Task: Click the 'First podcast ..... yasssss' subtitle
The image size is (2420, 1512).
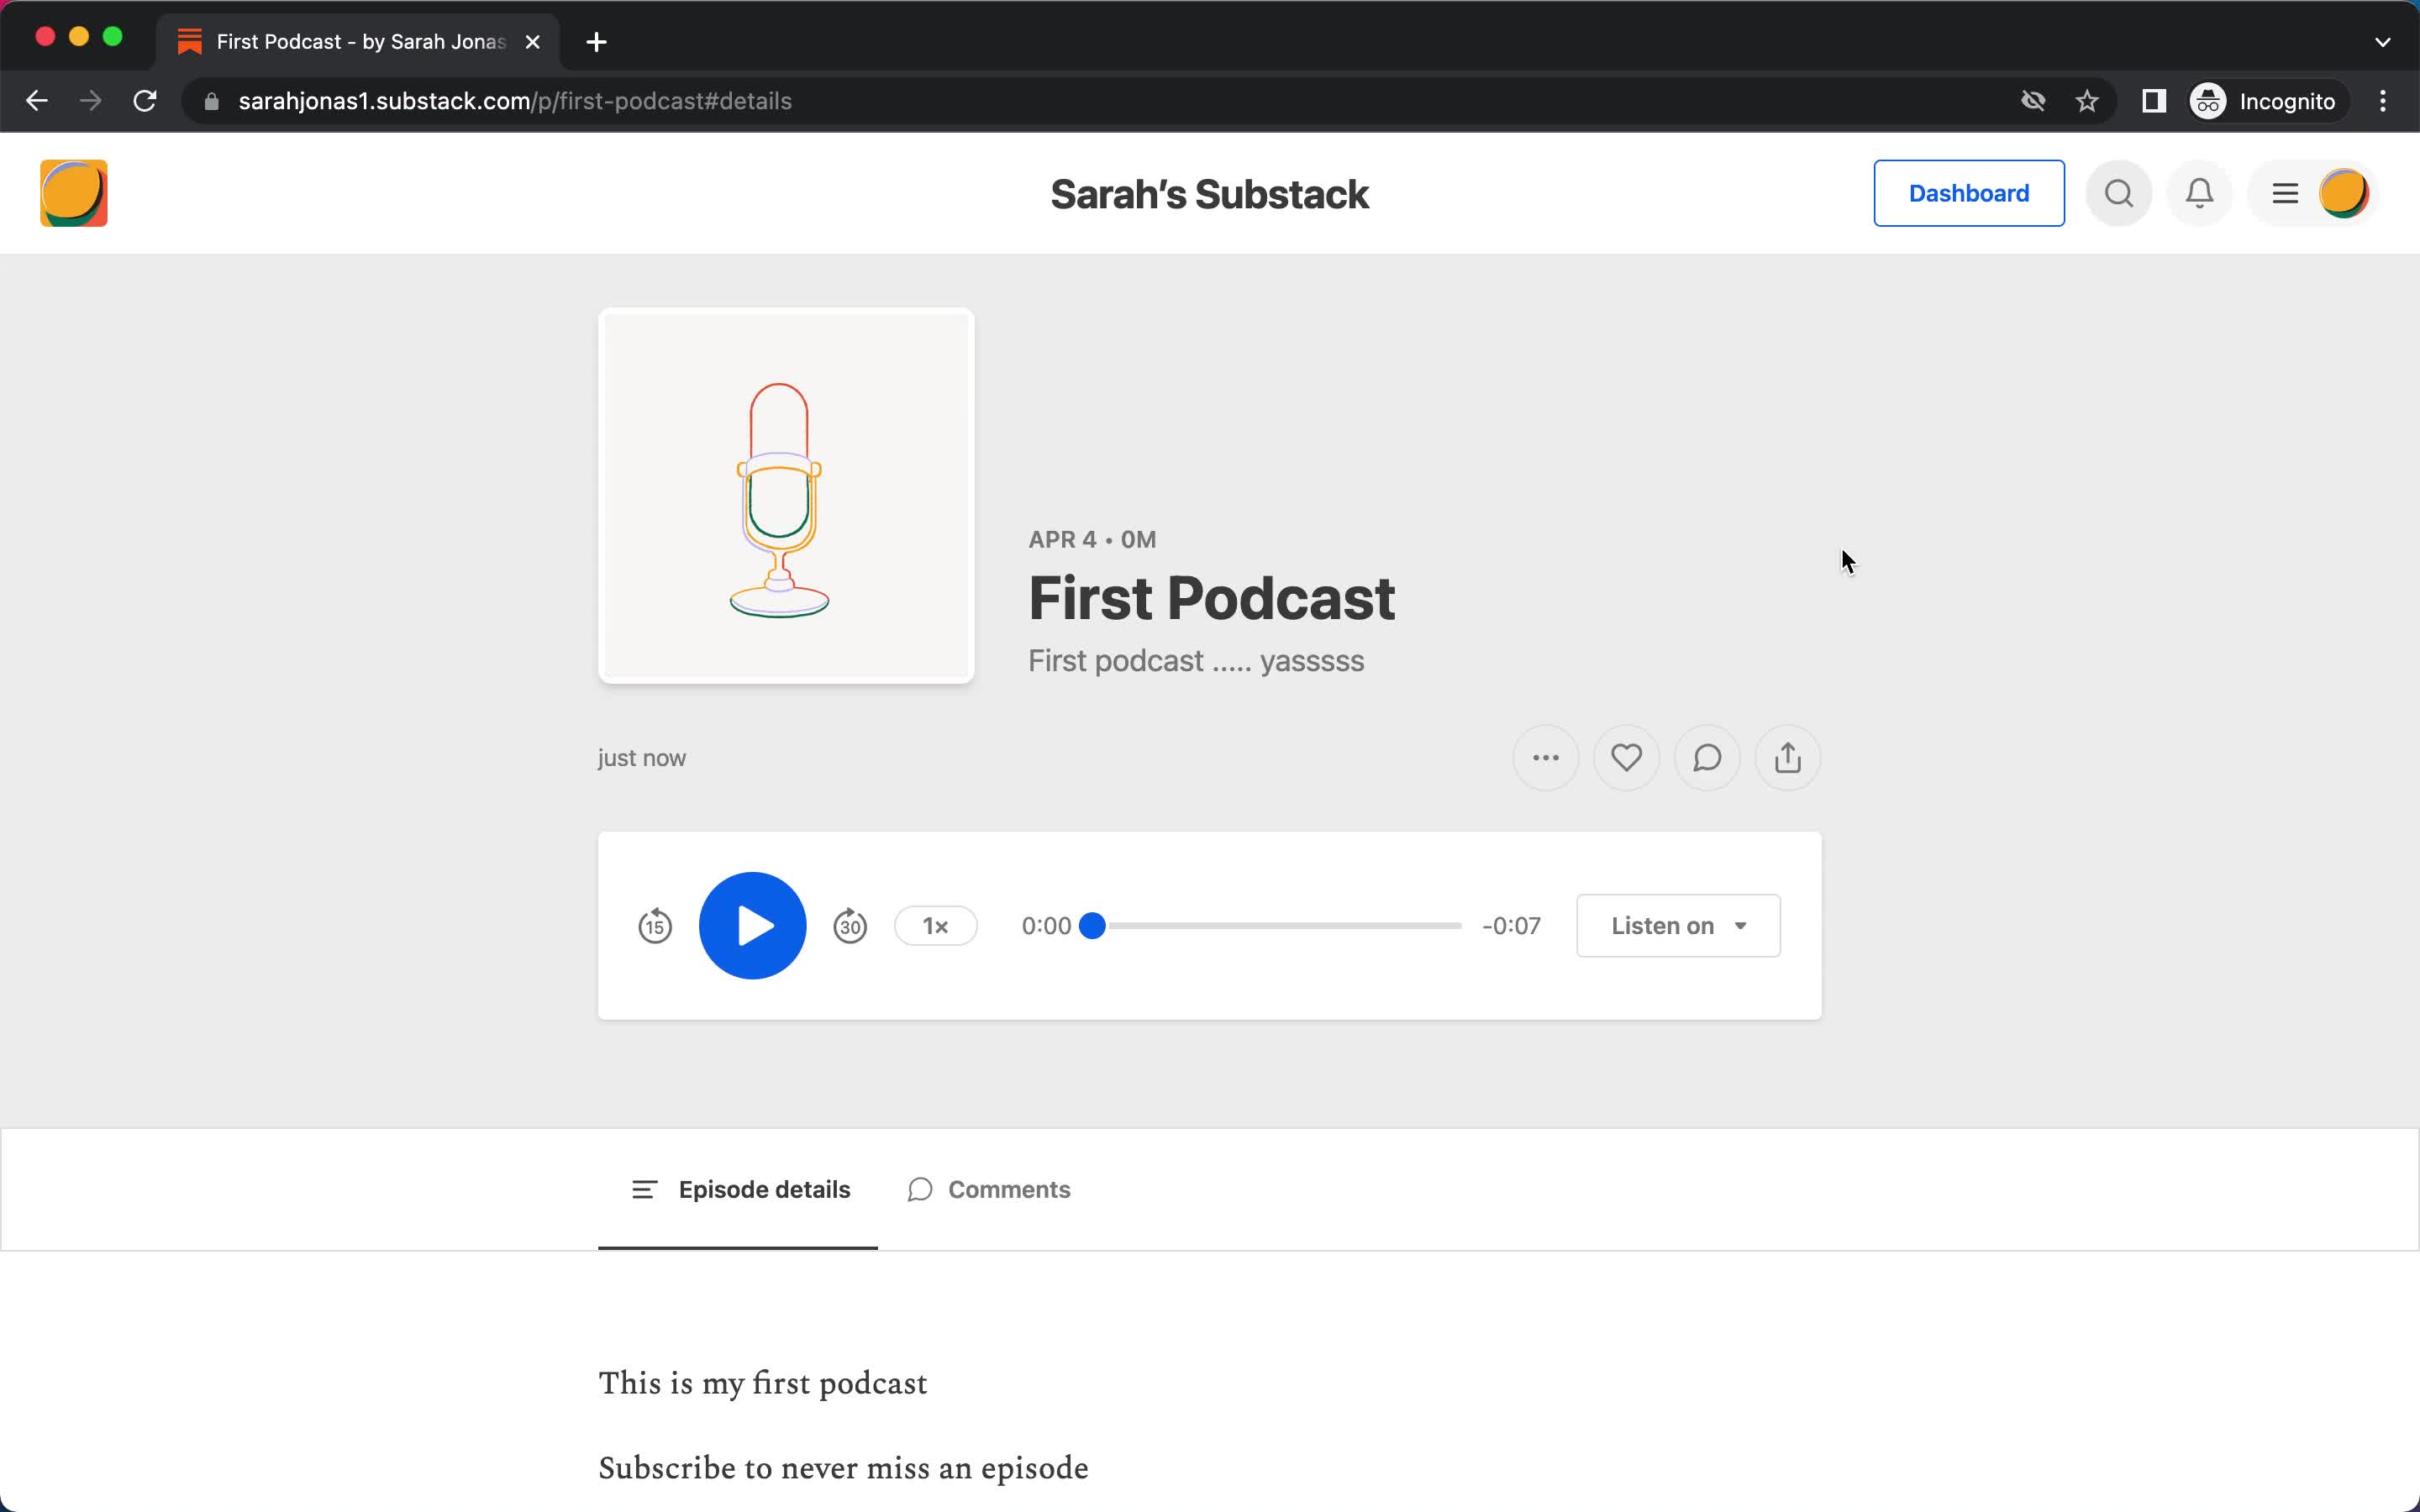Action: click(x=1196, y=661)
